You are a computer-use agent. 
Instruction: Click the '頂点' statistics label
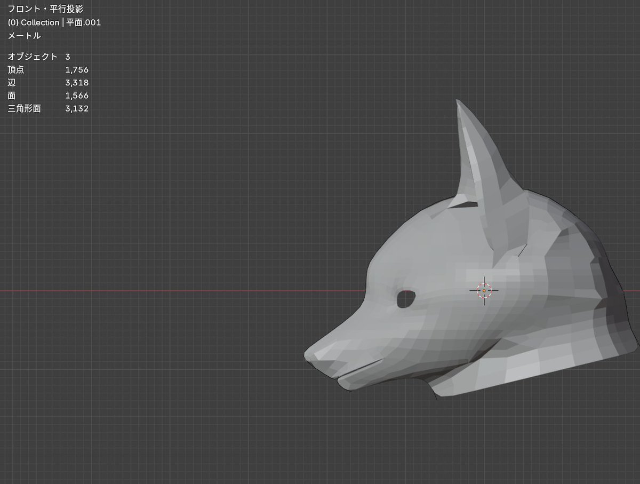[15, 69]
